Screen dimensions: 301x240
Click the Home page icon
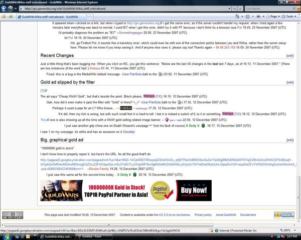pos(237,16)
